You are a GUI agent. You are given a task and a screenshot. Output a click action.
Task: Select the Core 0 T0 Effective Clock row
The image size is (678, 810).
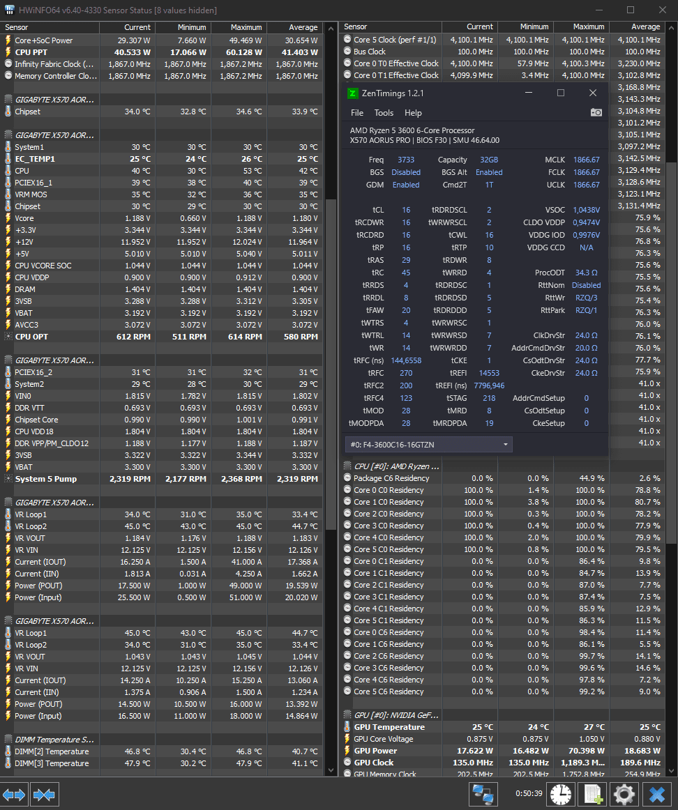(502, 63)
